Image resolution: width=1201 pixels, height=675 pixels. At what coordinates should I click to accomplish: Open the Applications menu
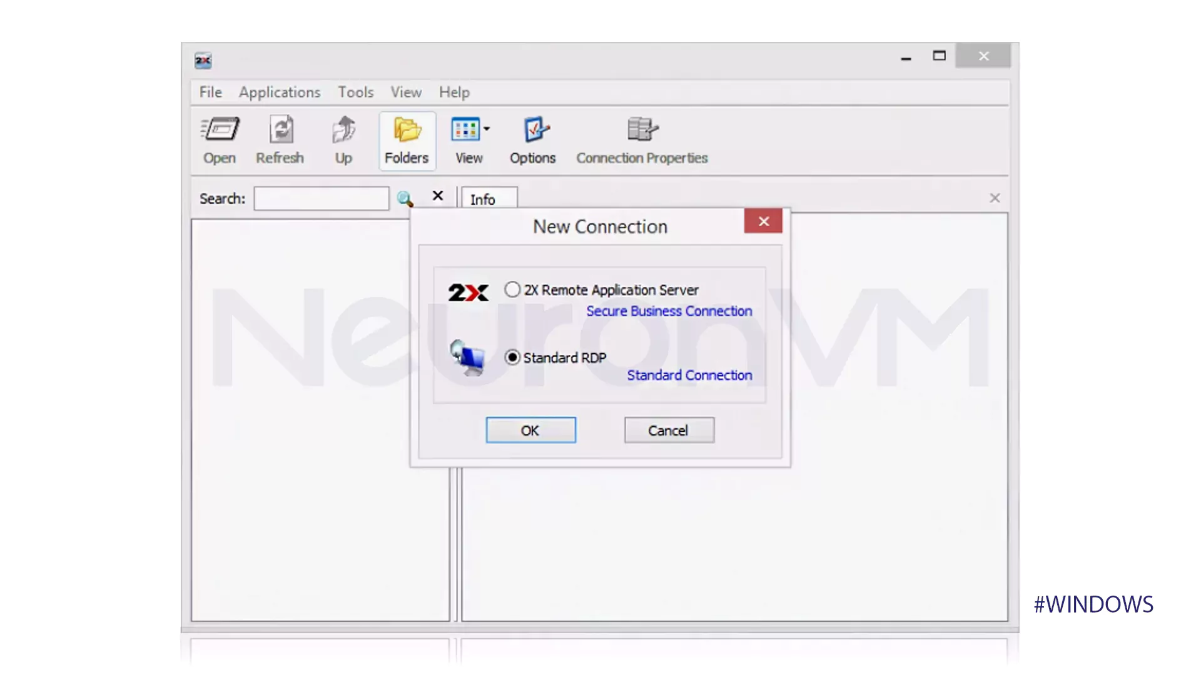click(279, 91)
